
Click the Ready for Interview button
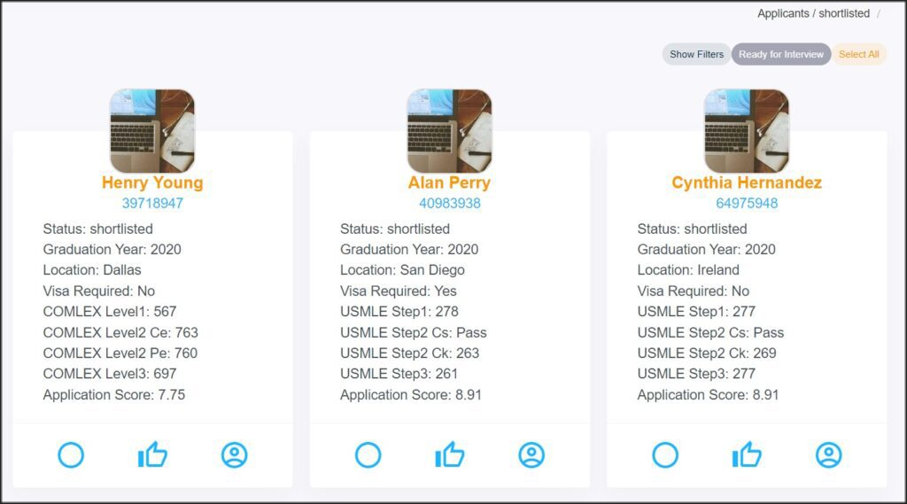[781, 54]
